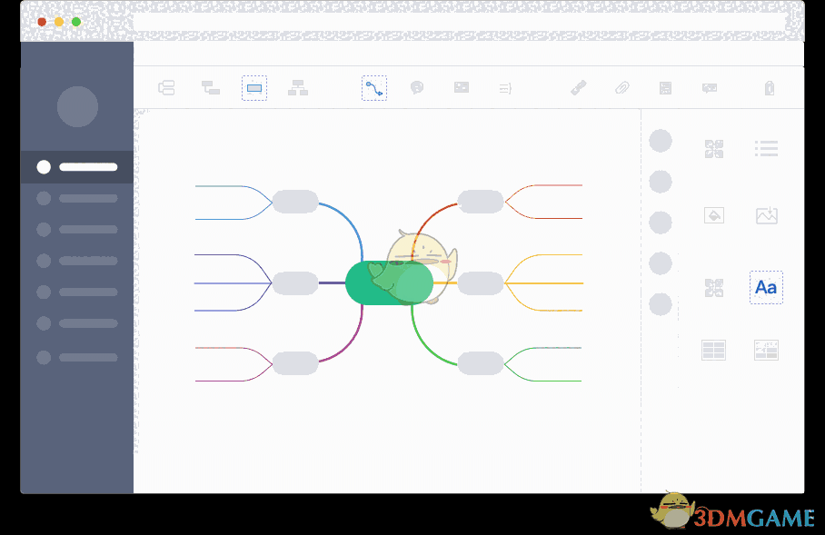Open the pattern icon beside the list icon
825x535 pixels.
point(714,149)
